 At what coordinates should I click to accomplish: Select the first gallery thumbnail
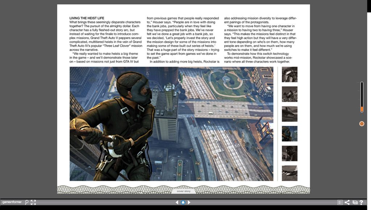pyautogui.click(x=289, y=74)
